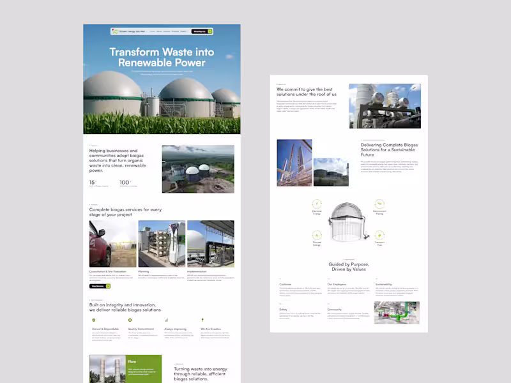The height and width of the screenshot is (383, 511).
Task: Click the green arrow inside View Services button
Action: pyautogui.click(x=109, y=285)
